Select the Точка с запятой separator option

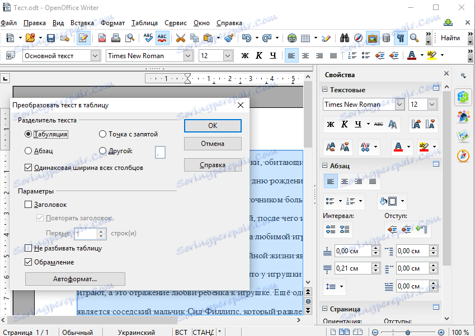102,134
